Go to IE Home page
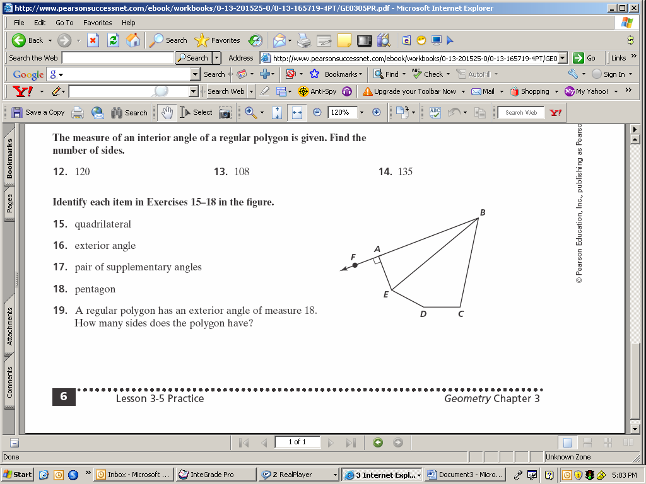Viewport: 646px width, 484px height. (133, 40)
